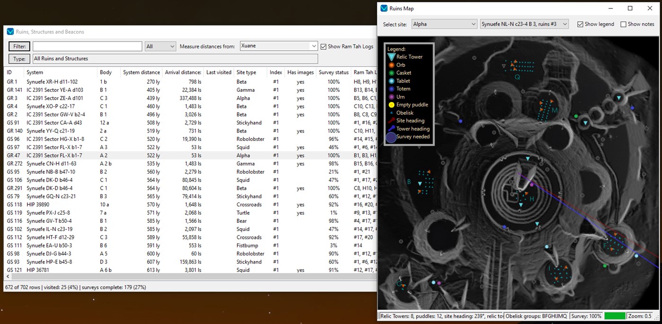Toggle the Show legend checkbox
Screen dimensions: 662x324
click(579, 24)
